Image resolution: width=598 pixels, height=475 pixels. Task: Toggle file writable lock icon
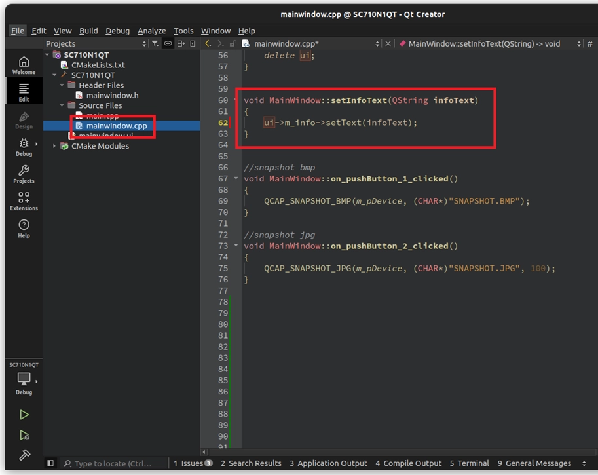[233, 43]
